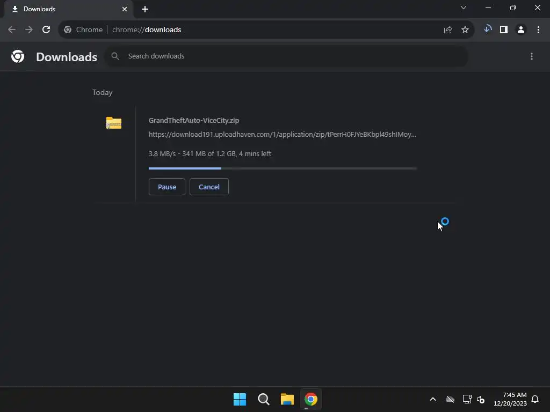Image resolution: width=550 pixels, height=412 pixels.
Task: Open File Explorer from the taskbar
Action: tap(287, 399)
